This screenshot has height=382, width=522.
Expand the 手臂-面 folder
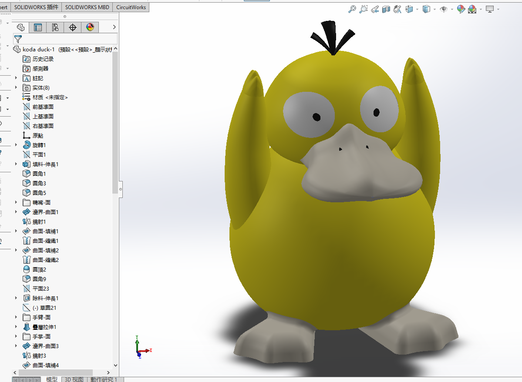pos(17,317)
